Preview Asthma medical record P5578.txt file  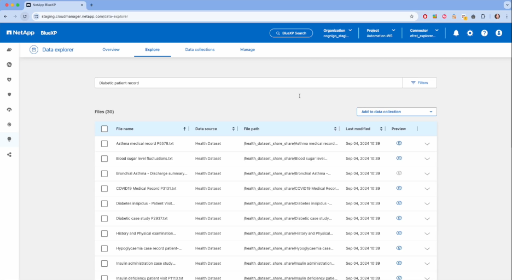399,143
